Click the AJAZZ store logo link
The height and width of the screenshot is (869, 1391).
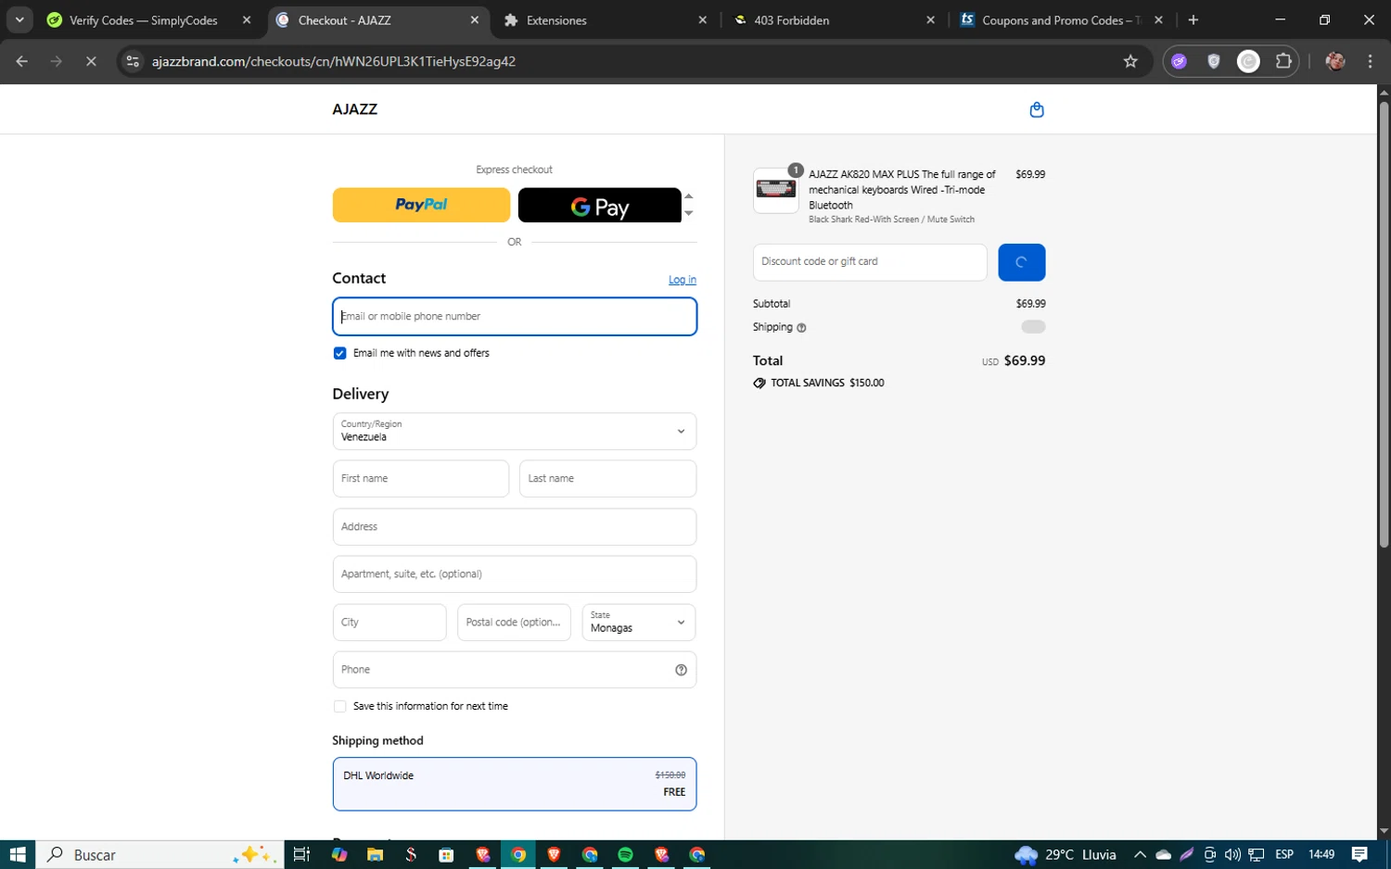pos(355,109)
